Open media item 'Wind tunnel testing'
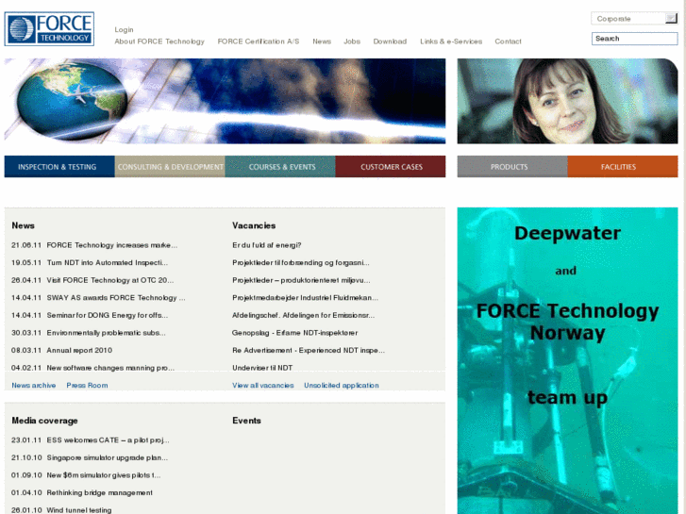686x514 pixels. (x=79, y=510)
